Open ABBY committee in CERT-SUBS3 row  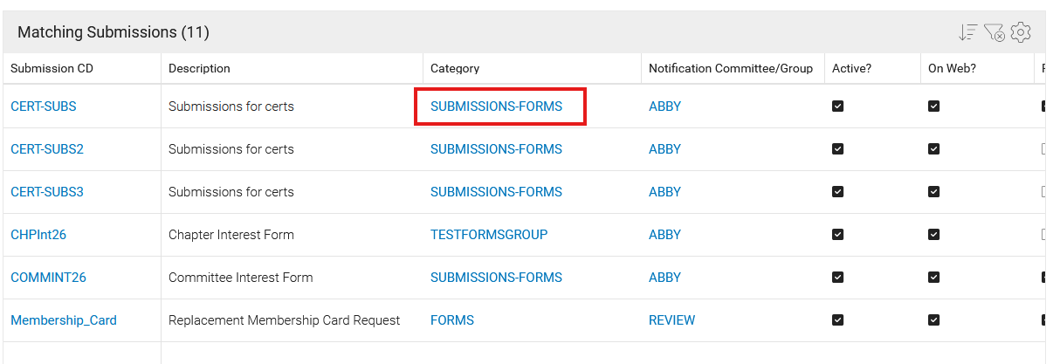[664, 192]
